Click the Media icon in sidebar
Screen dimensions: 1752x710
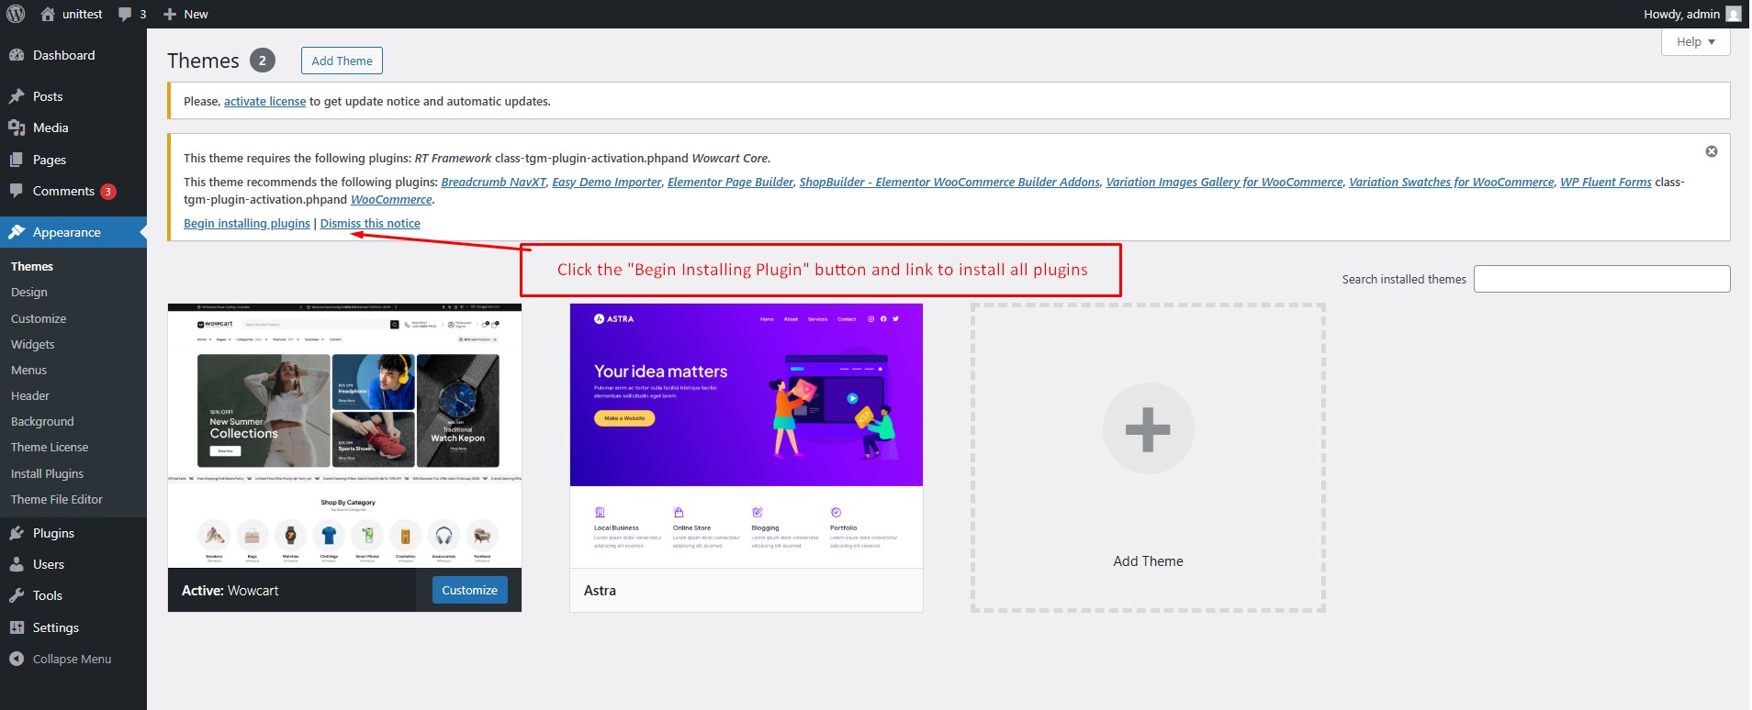[x=17, y=128]
